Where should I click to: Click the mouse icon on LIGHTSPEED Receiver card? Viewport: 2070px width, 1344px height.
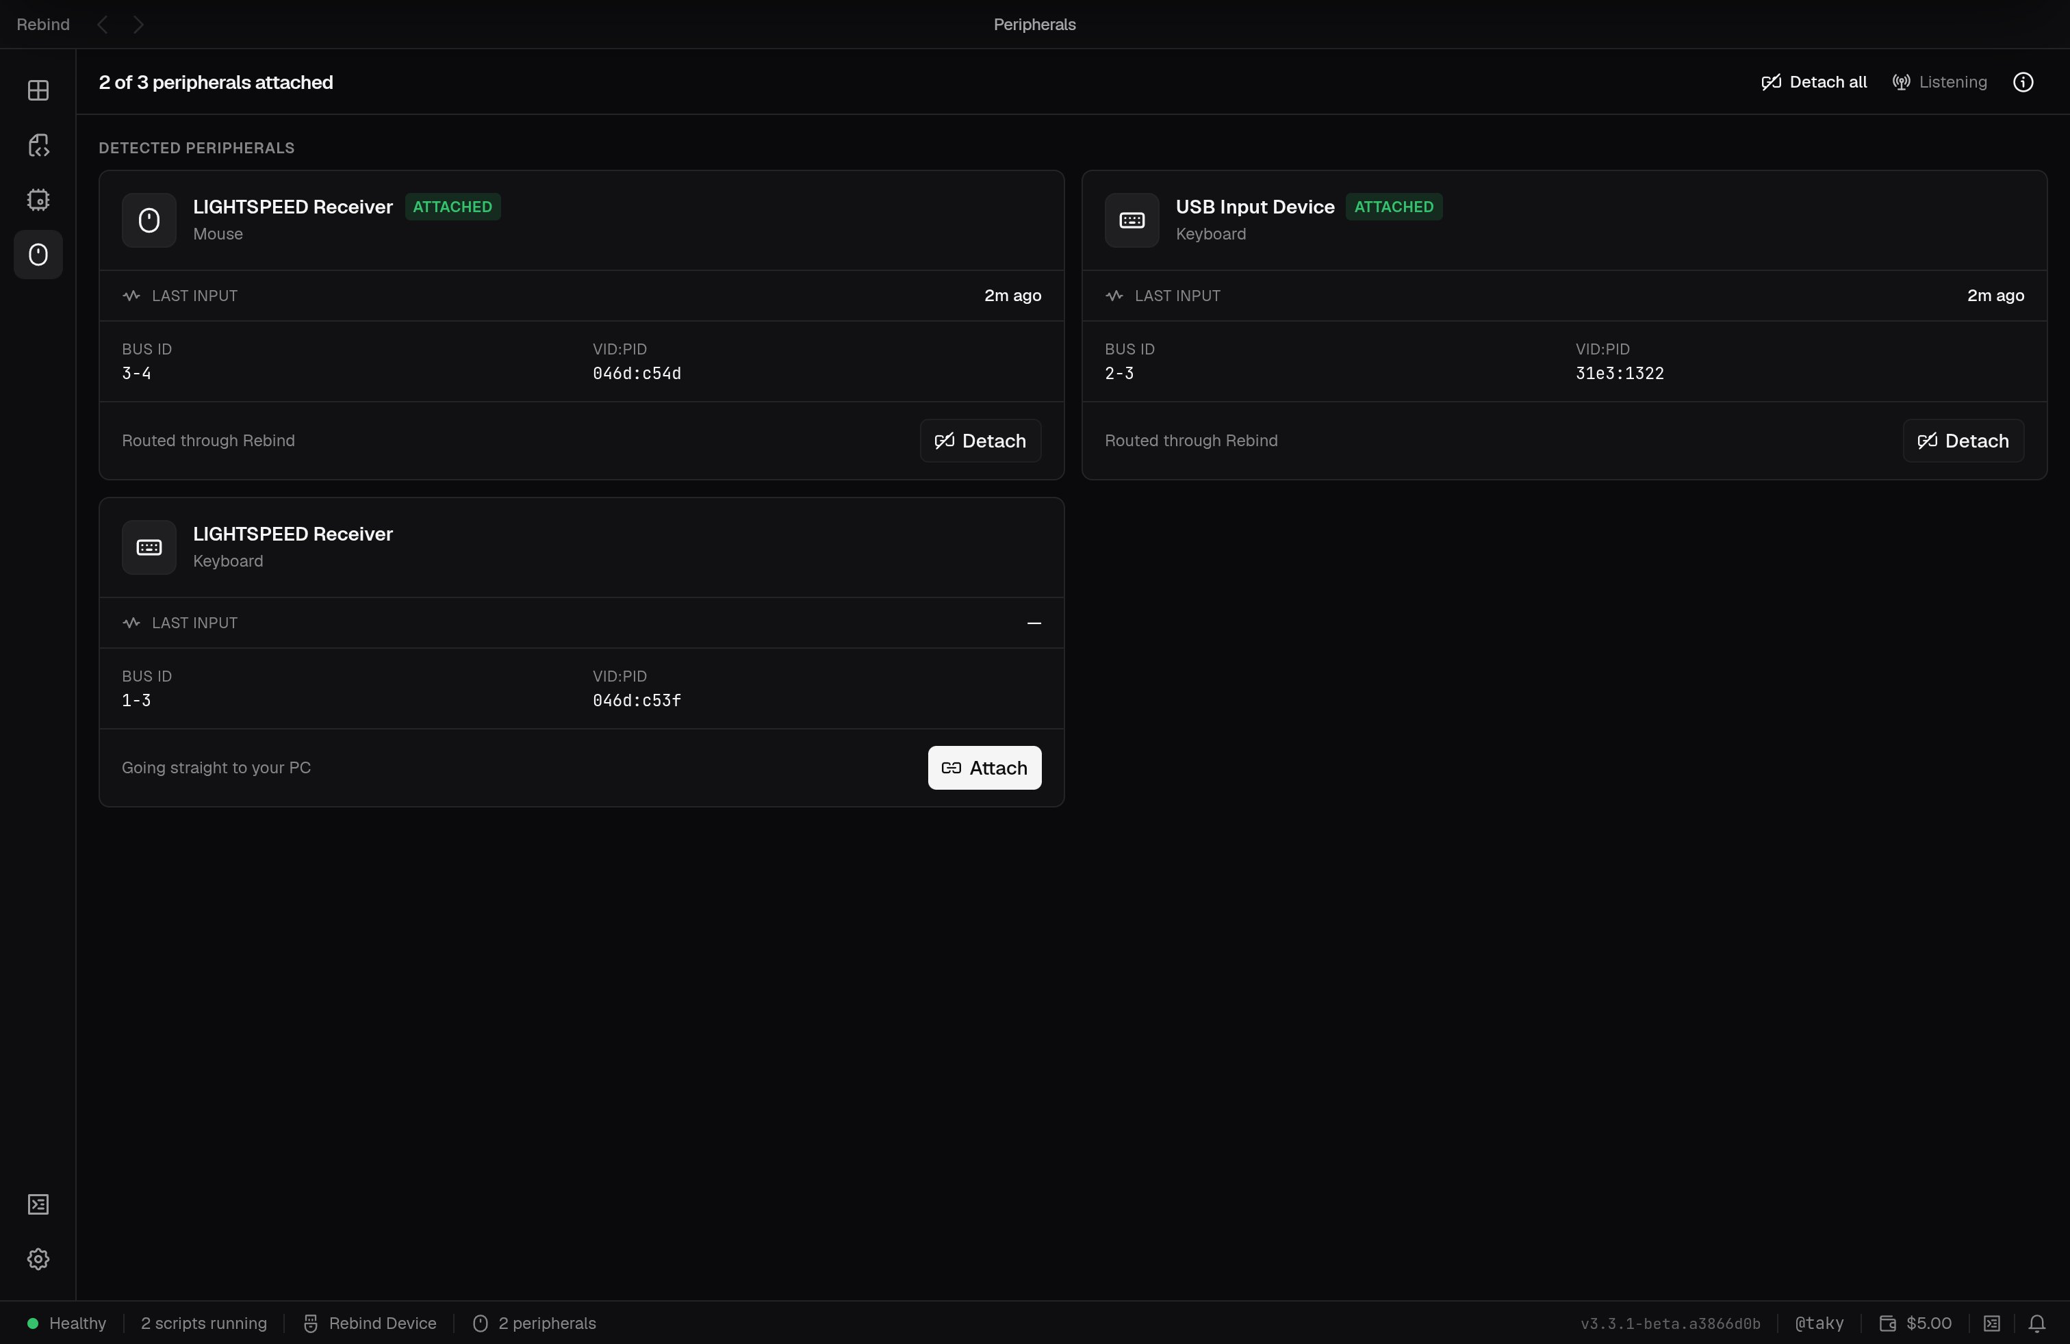pos(149,221)
